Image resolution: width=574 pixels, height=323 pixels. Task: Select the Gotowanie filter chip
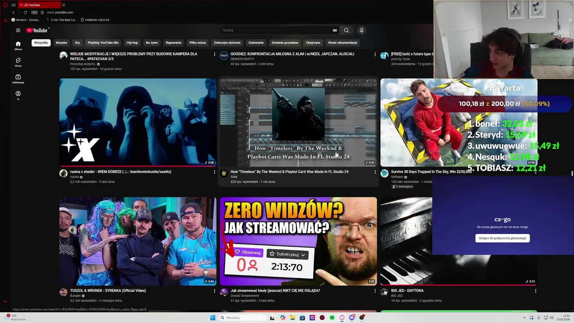256,43
